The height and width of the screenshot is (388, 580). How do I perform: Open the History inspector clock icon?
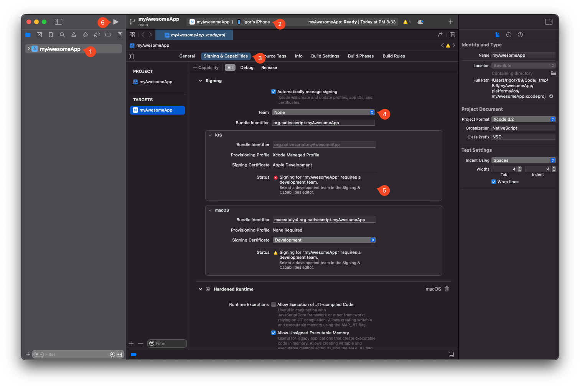tap(509, 35)
